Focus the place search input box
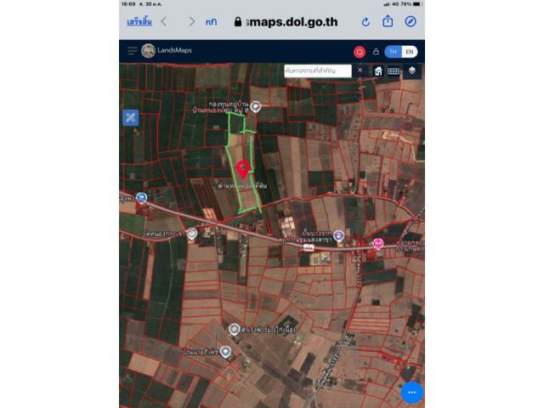 (x=317, y=71)
